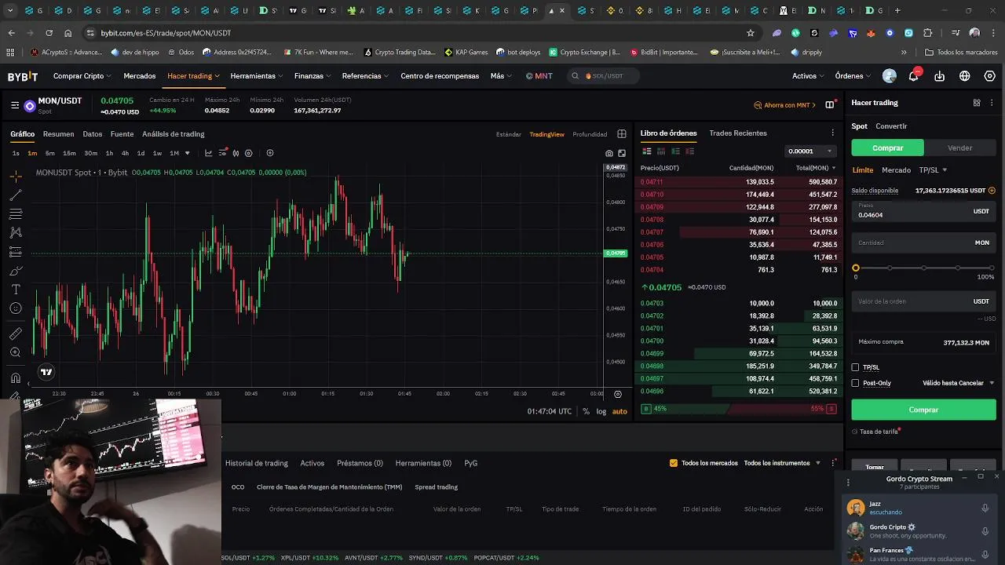
Task: Open language globe icon in Bybit header
Action: (965, 76)
